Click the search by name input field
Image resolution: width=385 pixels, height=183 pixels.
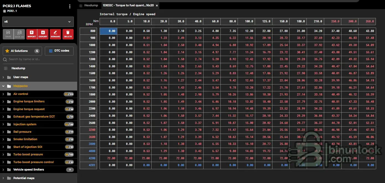(x=39, y=59)
